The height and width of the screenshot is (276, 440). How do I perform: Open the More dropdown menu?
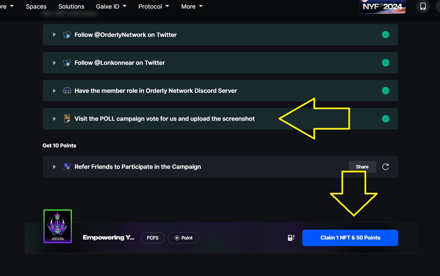pos(192,6)
